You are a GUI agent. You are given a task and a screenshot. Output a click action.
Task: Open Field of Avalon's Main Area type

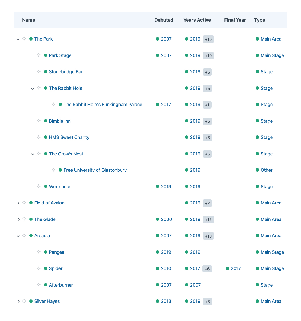coord(271,203)
